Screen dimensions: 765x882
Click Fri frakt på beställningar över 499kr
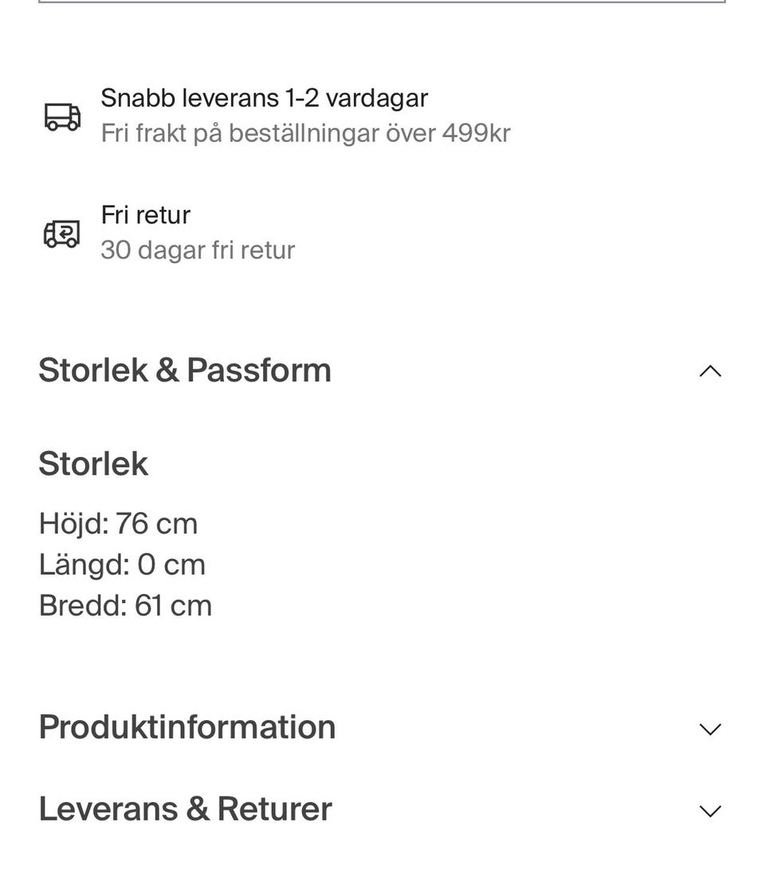point(306,134)
